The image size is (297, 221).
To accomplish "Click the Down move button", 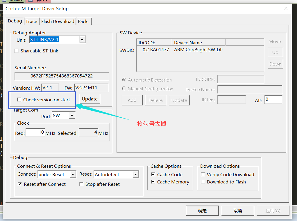I will coord(275,64).
